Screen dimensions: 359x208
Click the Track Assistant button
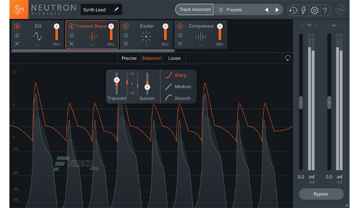coord(195,9)
